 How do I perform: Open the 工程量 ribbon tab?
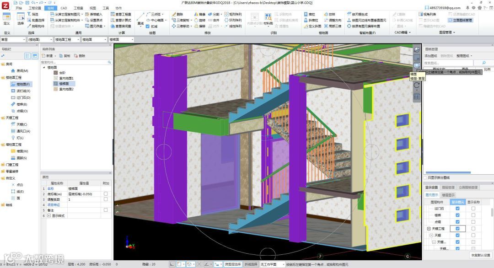(x=79, y=8)
